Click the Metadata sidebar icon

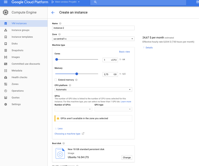tap(6, 71)
